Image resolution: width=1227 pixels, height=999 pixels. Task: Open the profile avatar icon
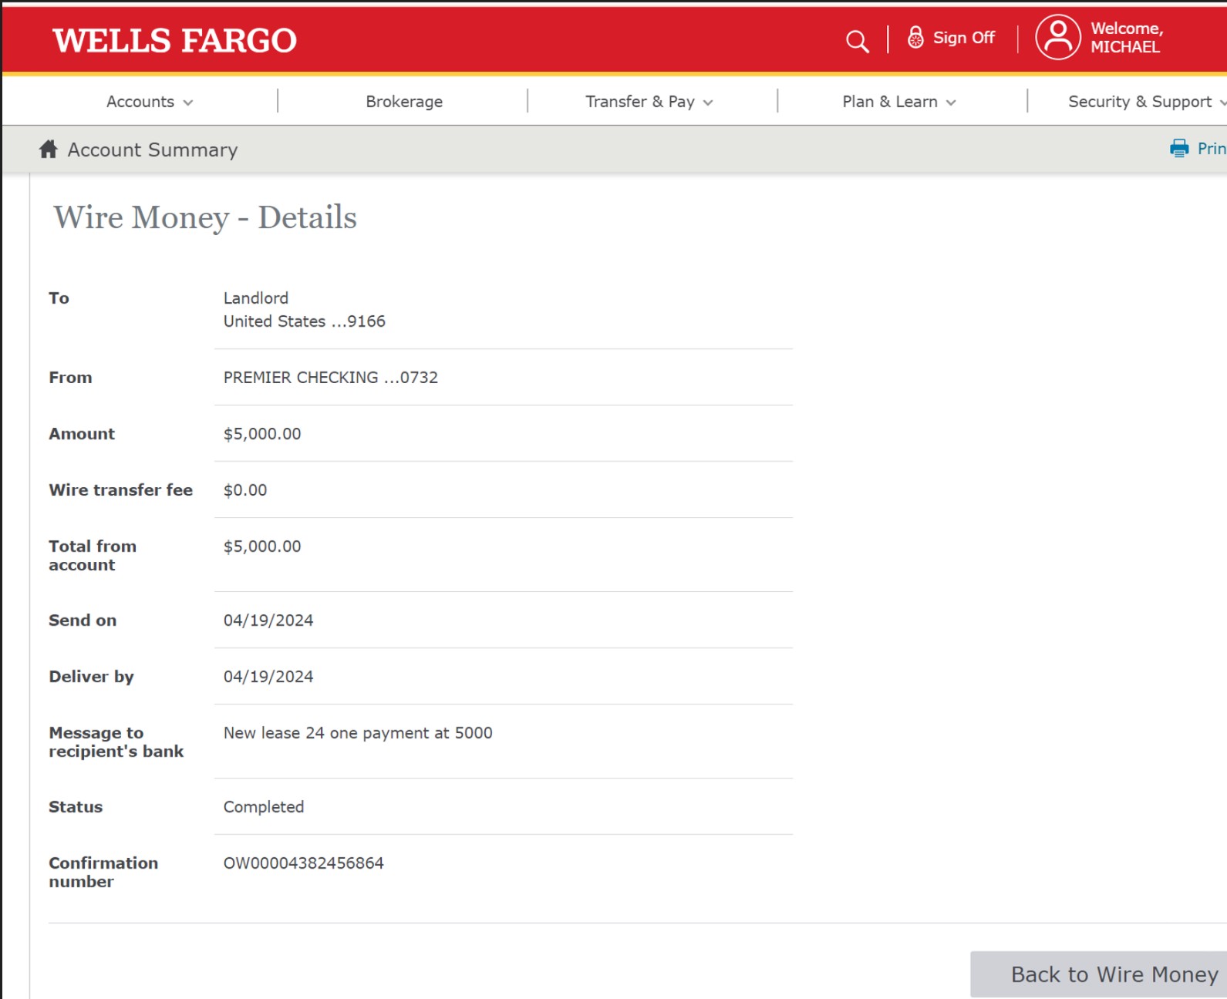pos(1057,37)
